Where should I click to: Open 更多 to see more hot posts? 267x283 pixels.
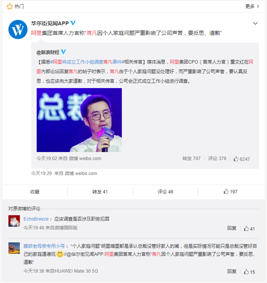point(252,6)
